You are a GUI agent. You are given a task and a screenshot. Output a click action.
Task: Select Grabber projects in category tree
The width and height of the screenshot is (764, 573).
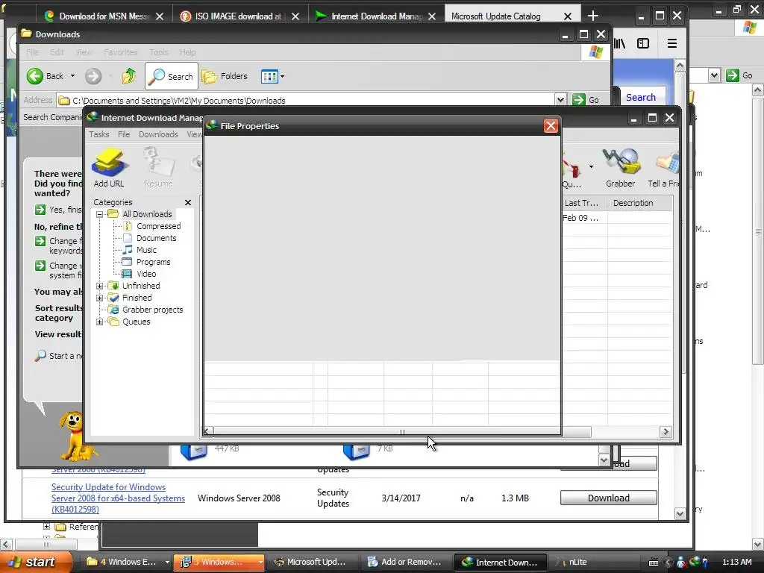[152, 310]
